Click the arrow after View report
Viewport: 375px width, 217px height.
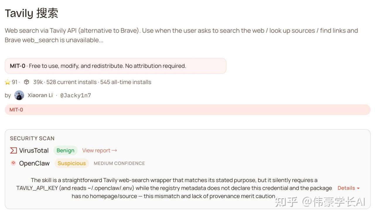pyautogui.click(x=114, y=150)
